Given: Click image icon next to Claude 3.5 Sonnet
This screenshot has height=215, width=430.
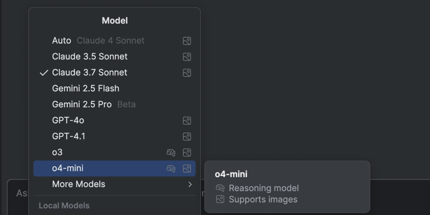Looking at the screenshot, I should (x=187, y=57).
